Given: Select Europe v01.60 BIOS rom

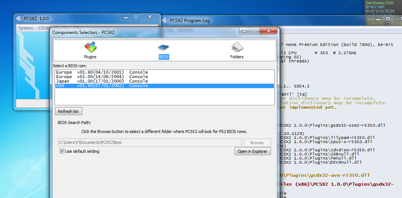Looking at the screenshot, I should tap(102, 72).
